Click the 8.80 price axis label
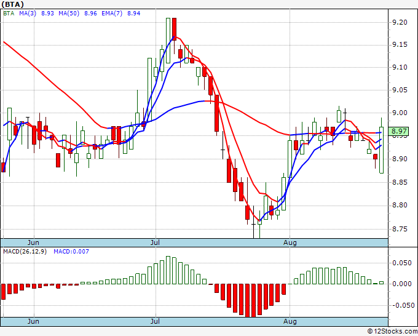418x336 pixels. tap(400, 206)
